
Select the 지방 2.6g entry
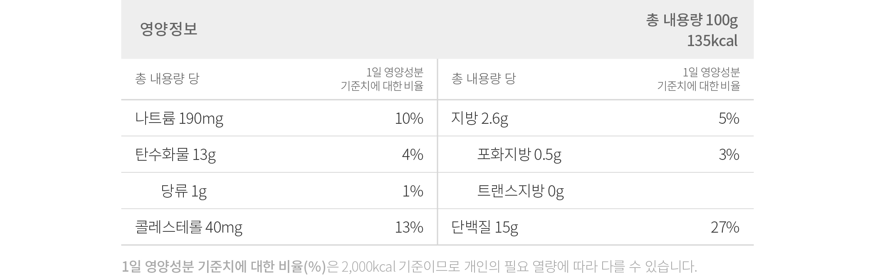(480, 118)
